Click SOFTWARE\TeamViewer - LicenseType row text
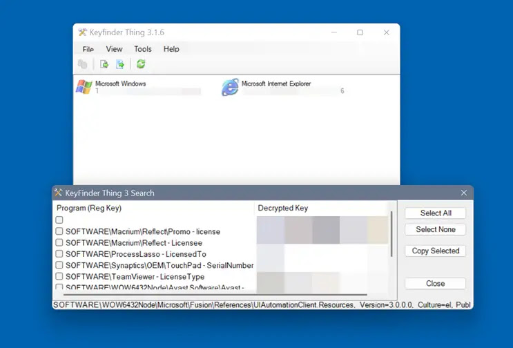This screenshot has width=513, height=348. click(135, 277)
